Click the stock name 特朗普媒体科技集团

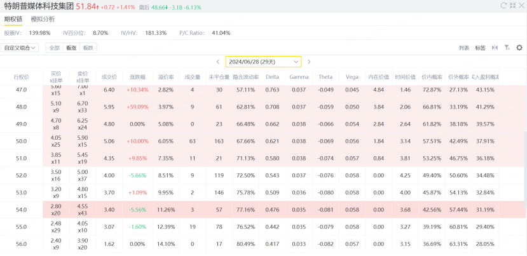pyautogui.click(x=39, y=6)
